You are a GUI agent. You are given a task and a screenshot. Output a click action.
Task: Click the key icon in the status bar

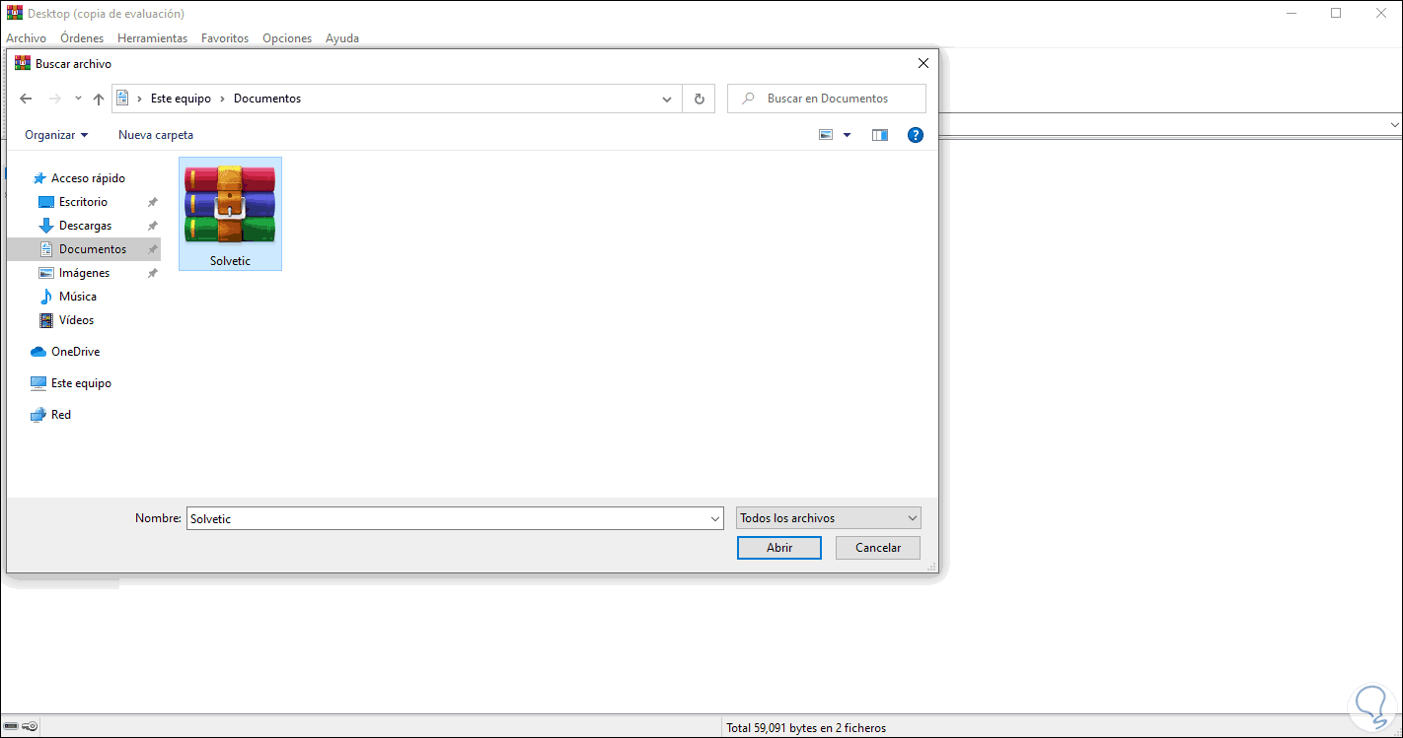tap(30, 726)
